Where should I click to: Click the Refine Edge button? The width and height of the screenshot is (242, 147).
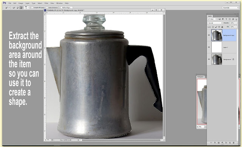click(67, 8)
